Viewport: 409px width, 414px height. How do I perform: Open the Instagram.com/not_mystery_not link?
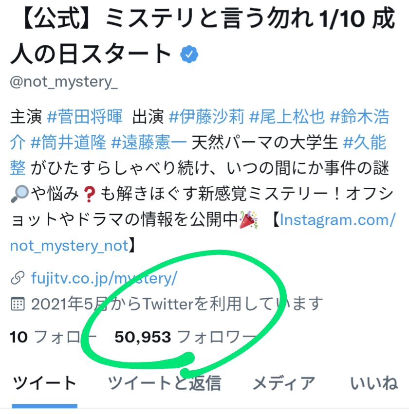coord(337,220)
